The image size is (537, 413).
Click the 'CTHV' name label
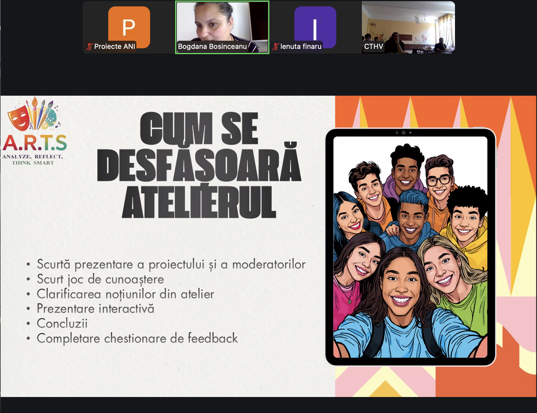(x=374, y=47)
